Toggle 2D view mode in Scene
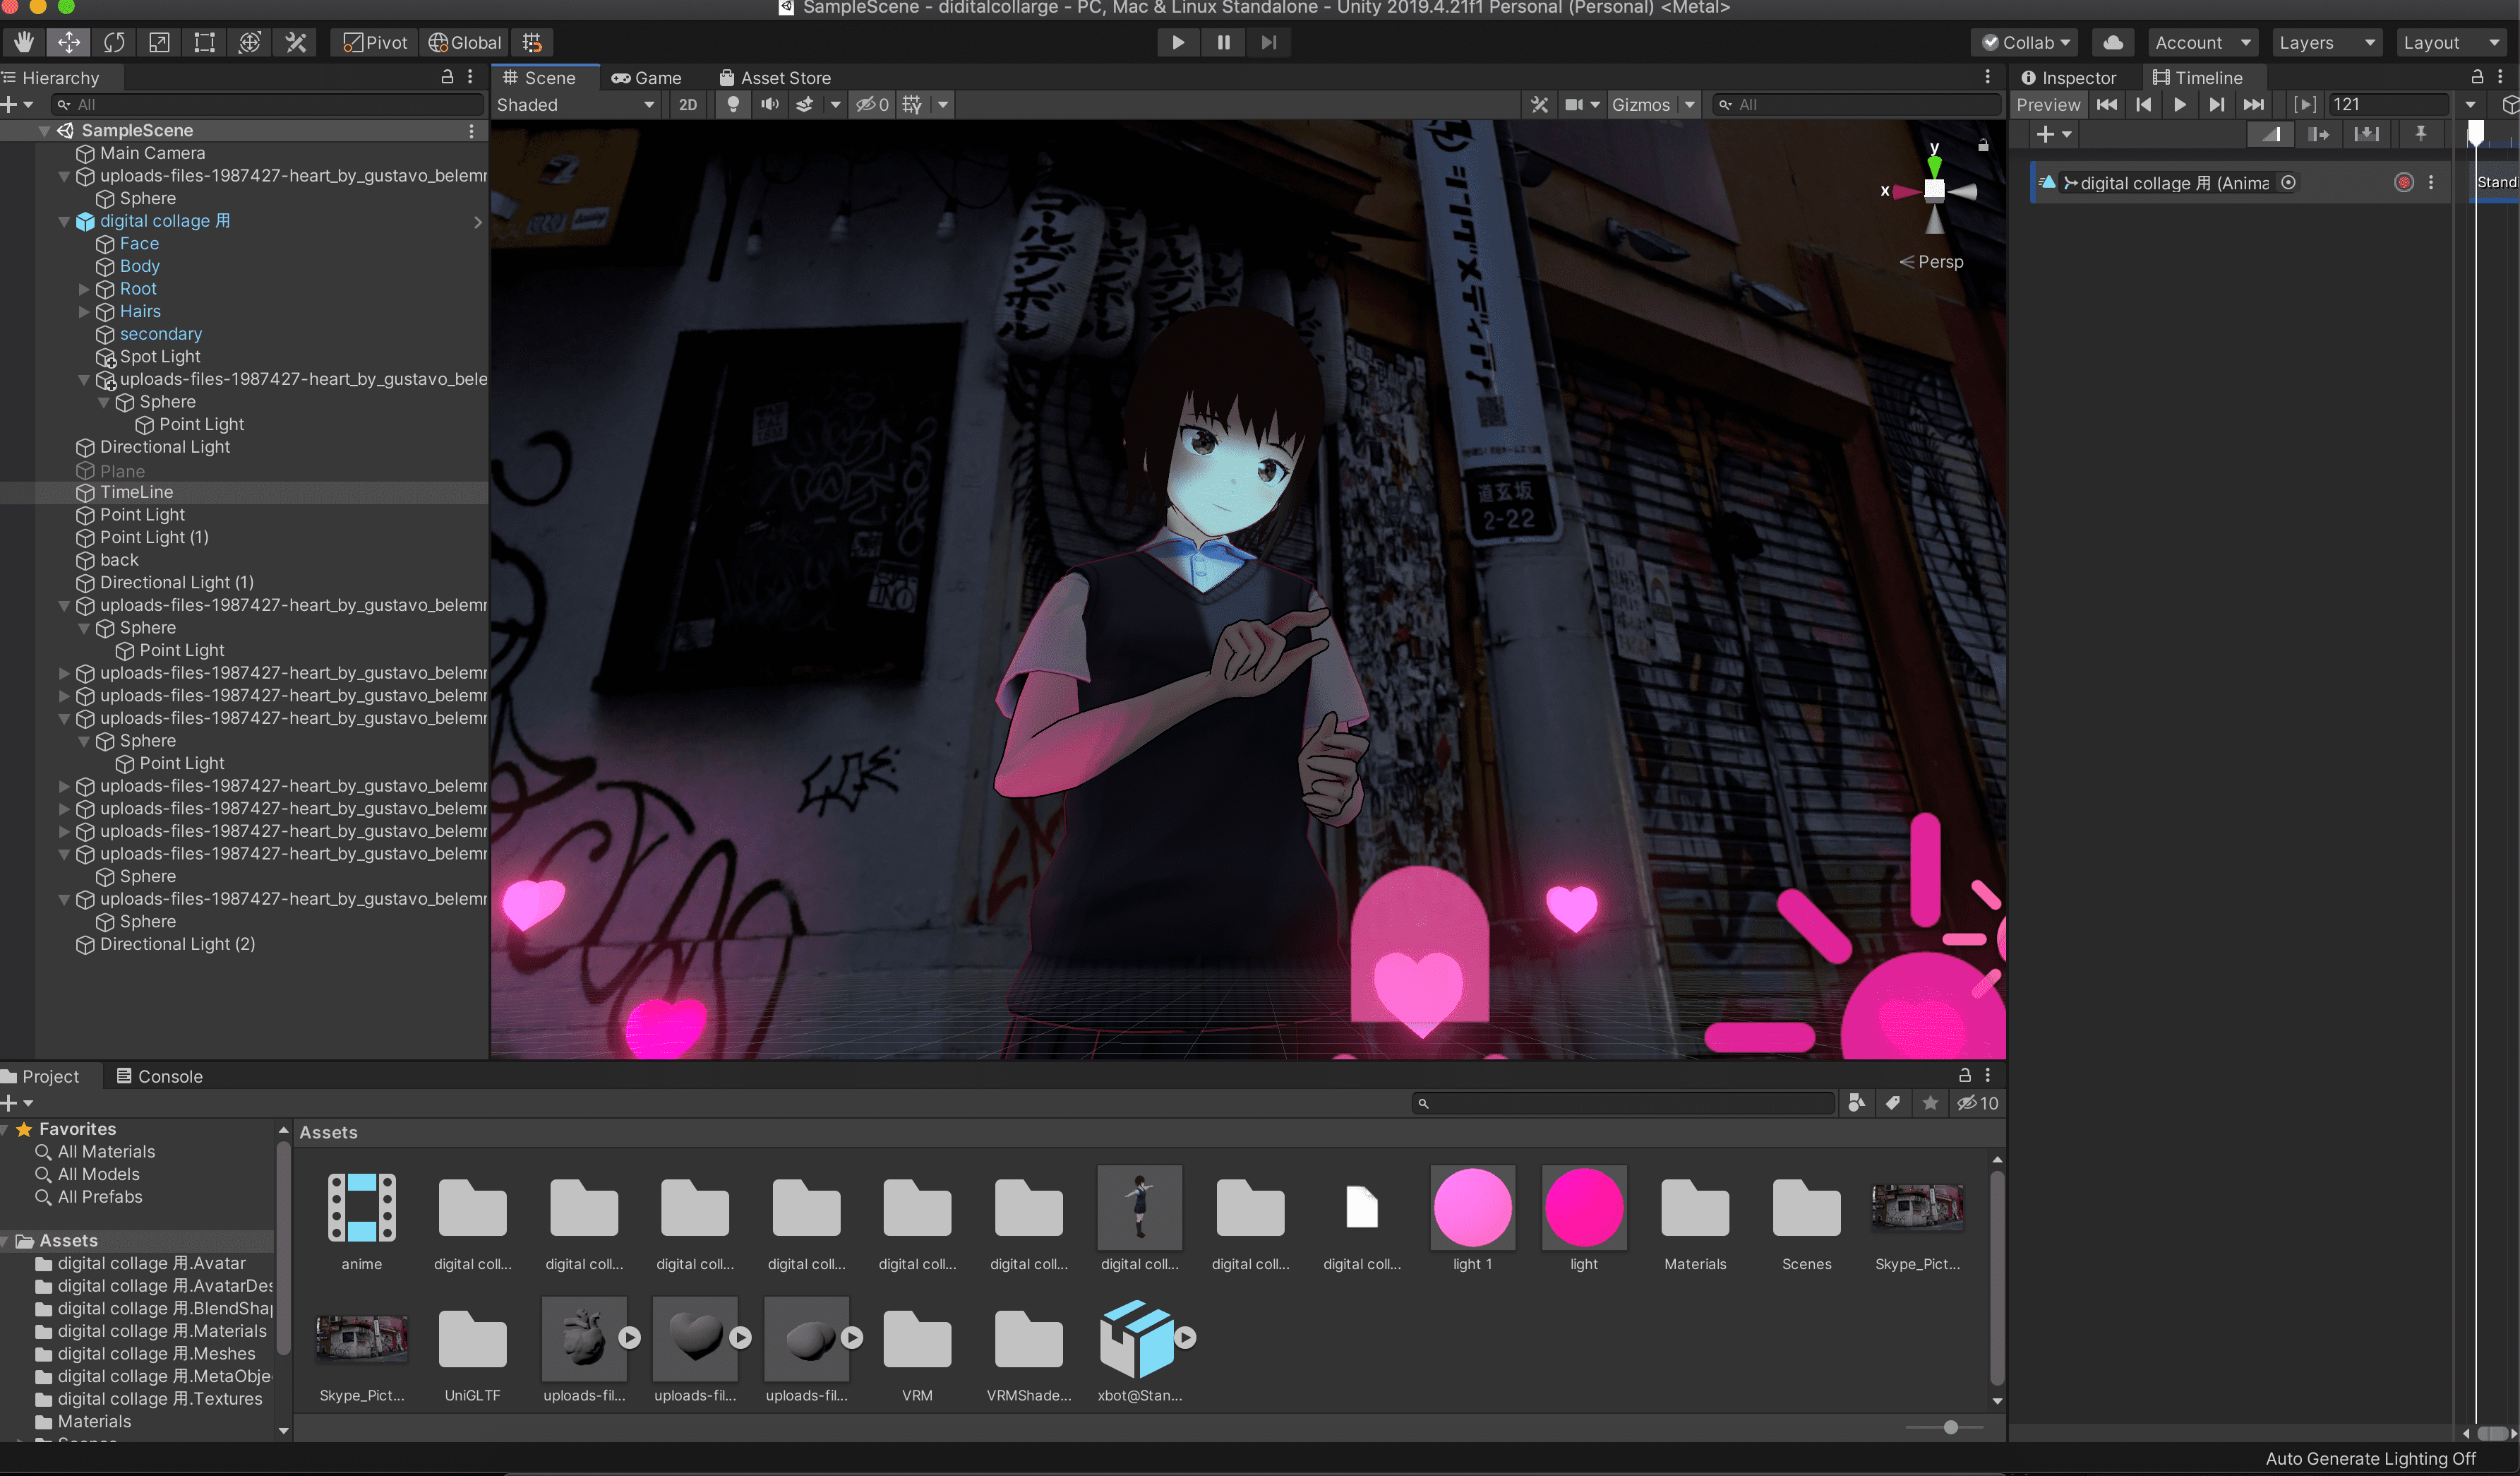 point(687,104)
